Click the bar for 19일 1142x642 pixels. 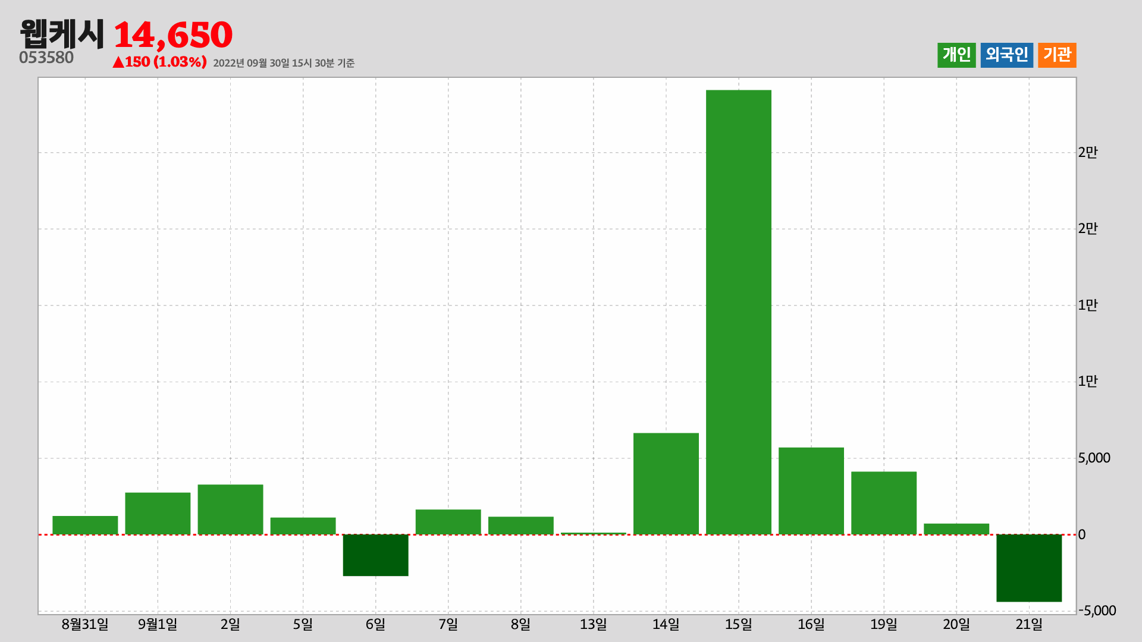(x=883, y=503)
